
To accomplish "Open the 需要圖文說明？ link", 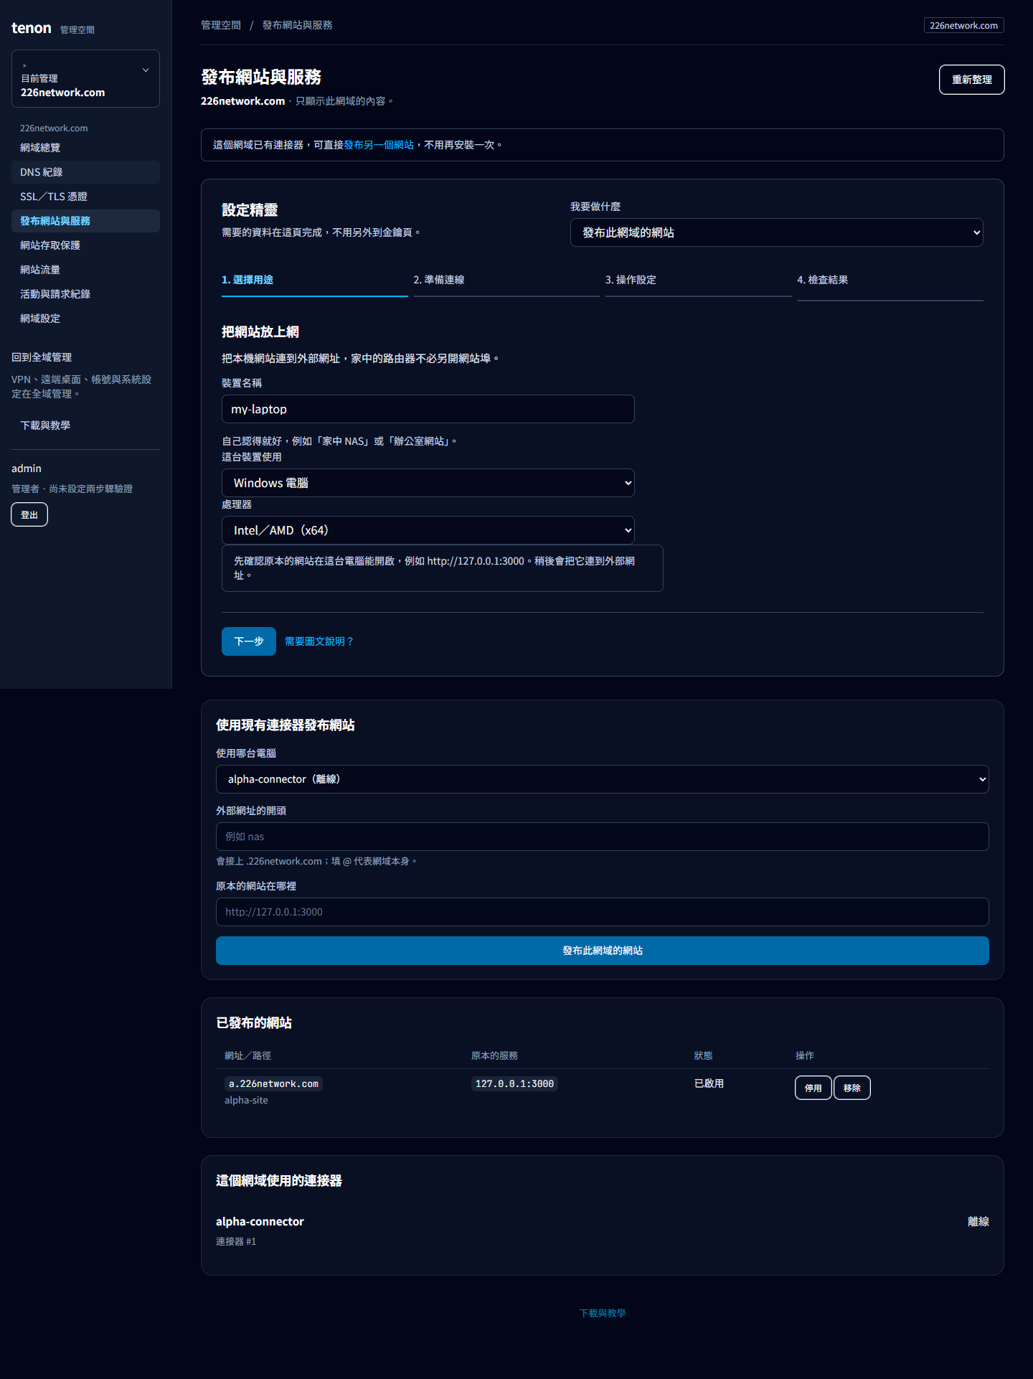I will point(319,641).
